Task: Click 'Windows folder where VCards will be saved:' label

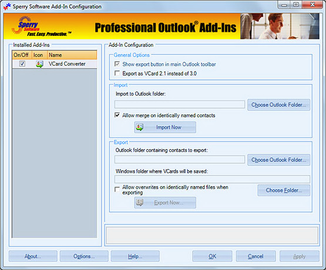Action: (162, 171)
